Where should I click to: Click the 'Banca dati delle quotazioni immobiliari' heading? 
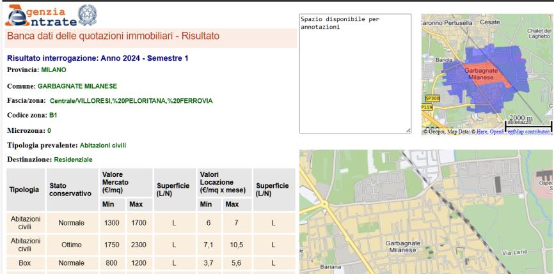coord(113,36)
